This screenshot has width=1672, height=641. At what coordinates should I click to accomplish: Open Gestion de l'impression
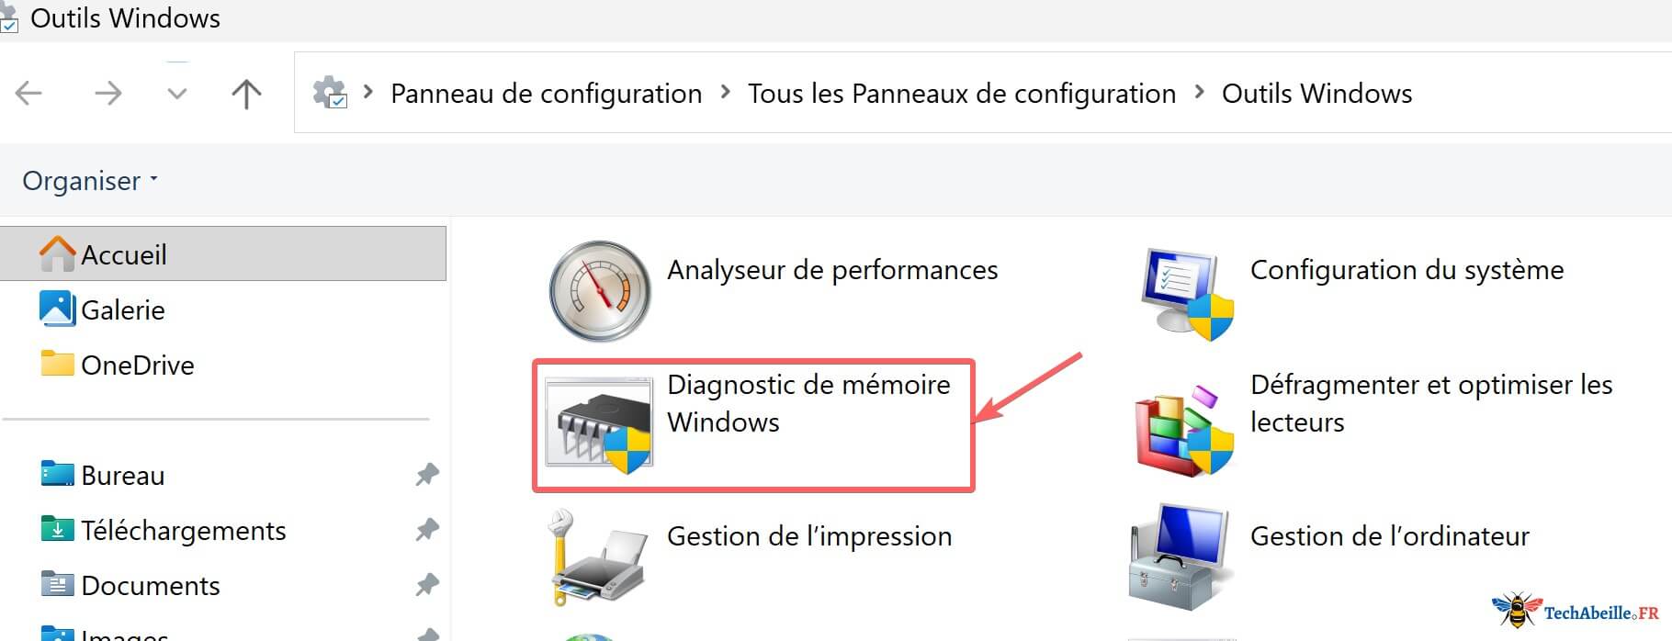click(809, 536)
